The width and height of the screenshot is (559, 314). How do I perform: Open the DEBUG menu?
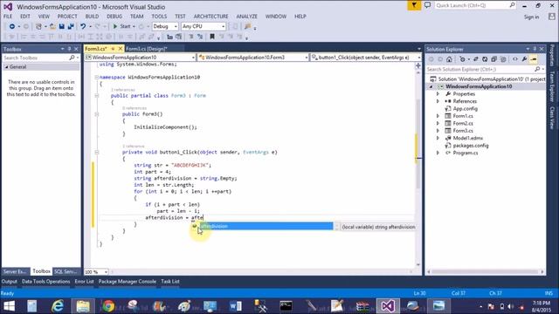click(114, 17)
